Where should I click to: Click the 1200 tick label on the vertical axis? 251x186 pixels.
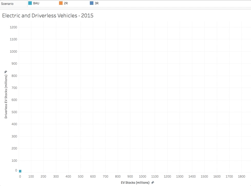[x=13, y=27]
